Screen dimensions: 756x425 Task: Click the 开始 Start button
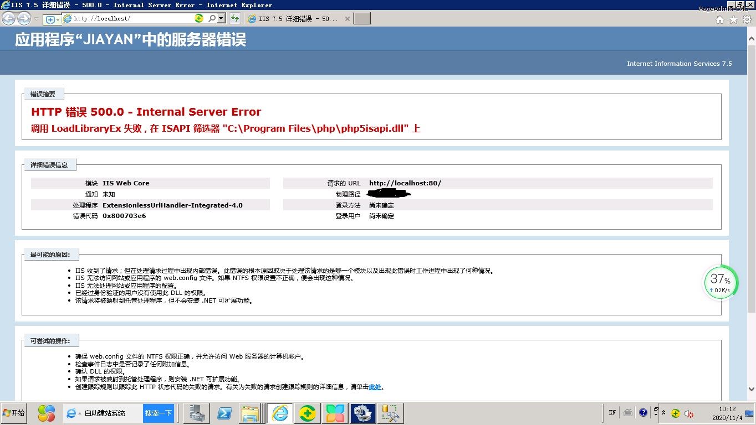tap(15, 413)
